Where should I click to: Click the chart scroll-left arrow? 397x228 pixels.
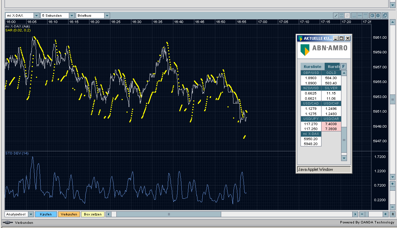[x=108, y=214]
